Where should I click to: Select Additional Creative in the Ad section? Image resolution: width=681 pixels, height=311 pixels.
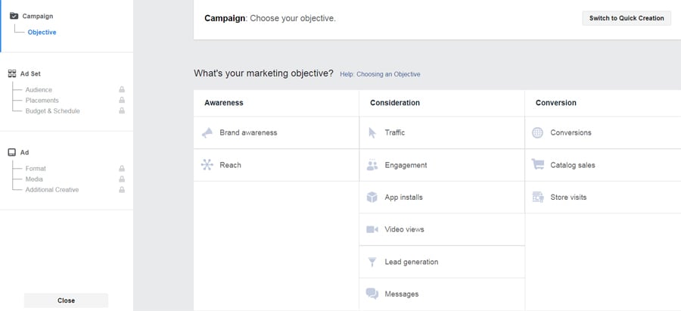[x=51, y=190]
